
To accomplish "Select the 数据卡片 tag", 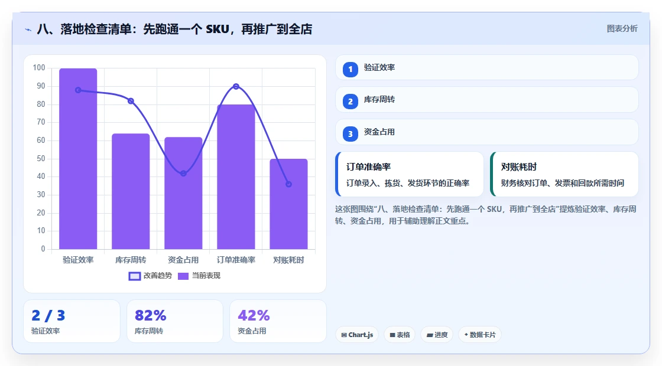I will point(479,335).
